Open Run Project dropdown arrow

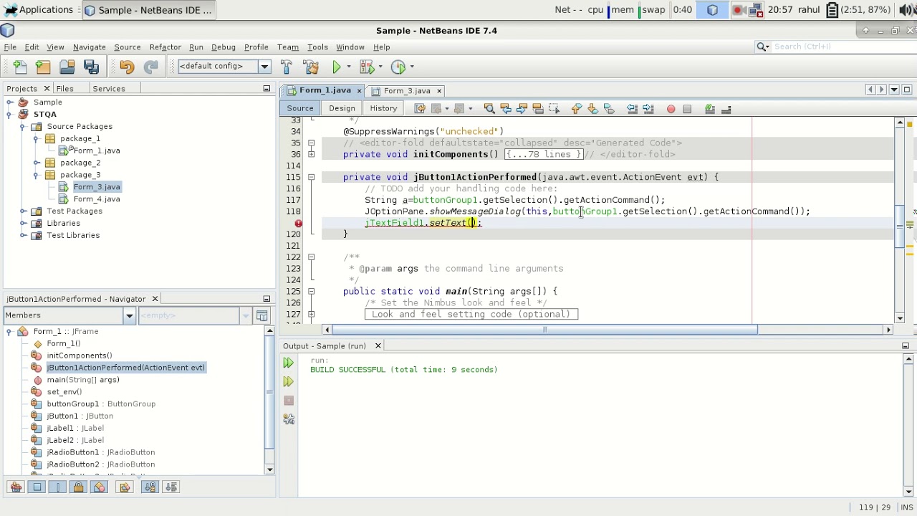click(x=349, y=67)
